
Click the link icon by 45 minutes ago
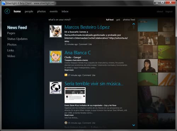[66, 123]
